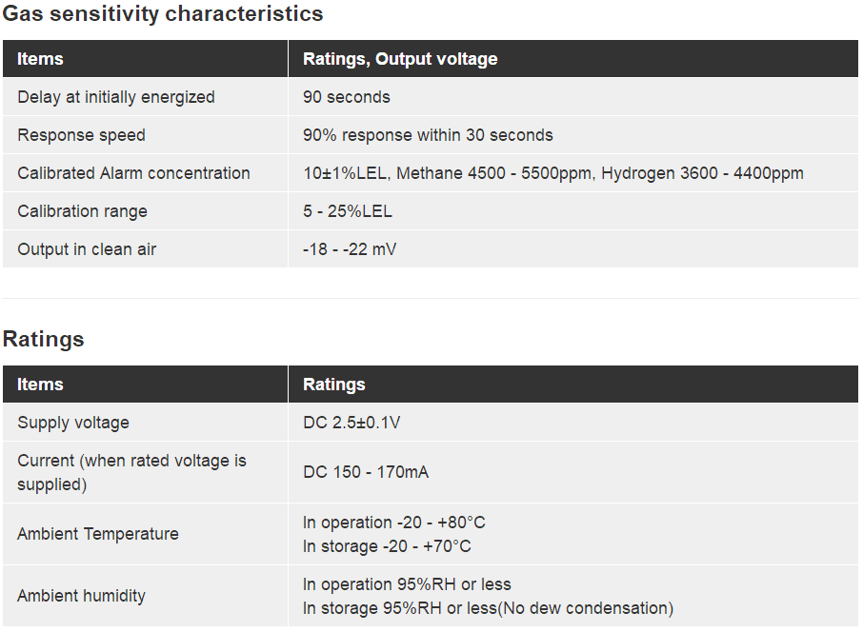
Task: Click the 90 seconds value
Action: coord(347,97)
